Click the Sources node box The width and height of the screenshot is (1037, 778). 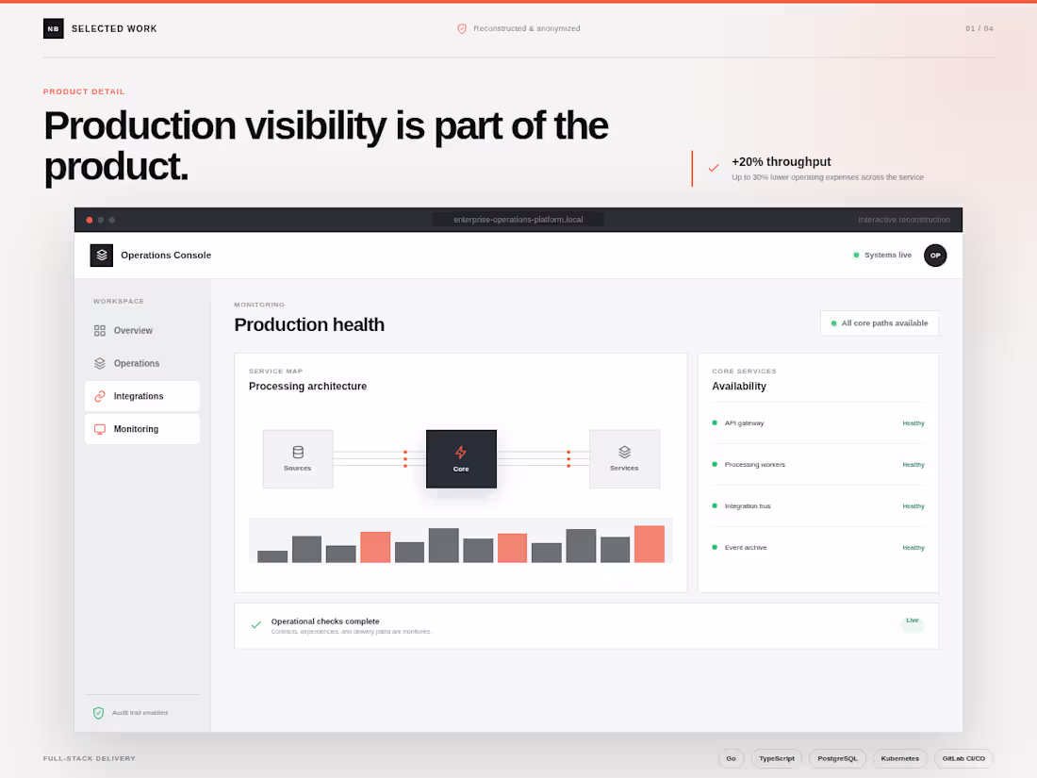(298, 459)
